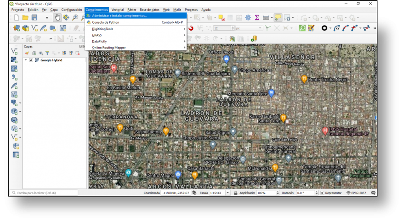Image resolution: width=404 pixels, height=223 pixels.
Task: Create a new project with the blank page icon
Action: coord(17,17)
